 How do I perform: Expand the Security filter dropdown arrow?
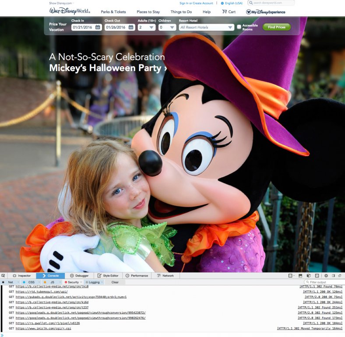pos(81,282)
